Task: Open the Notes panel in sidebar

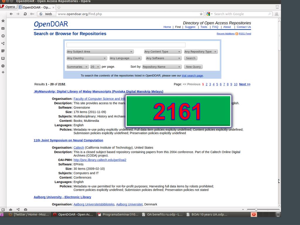Action: tap(3, 51)
